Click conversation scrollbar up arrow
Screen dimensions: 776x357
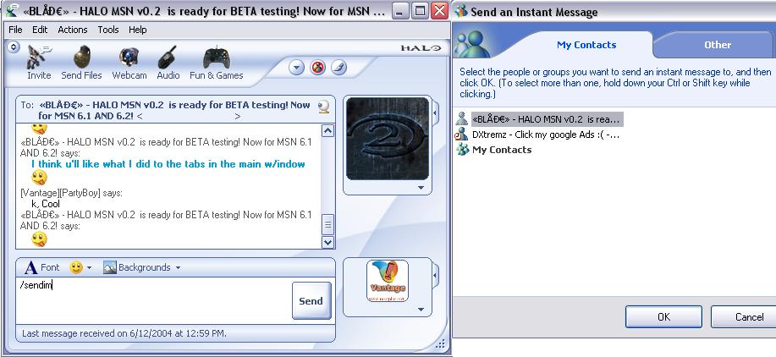[x=327, y=131]
